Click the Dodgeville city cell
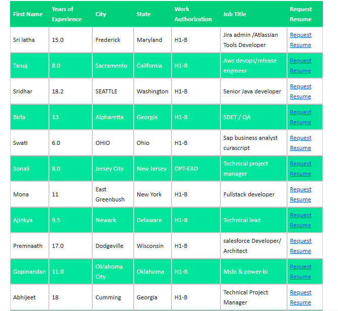This screenshot has width=338, height=311. click(113, 246)
